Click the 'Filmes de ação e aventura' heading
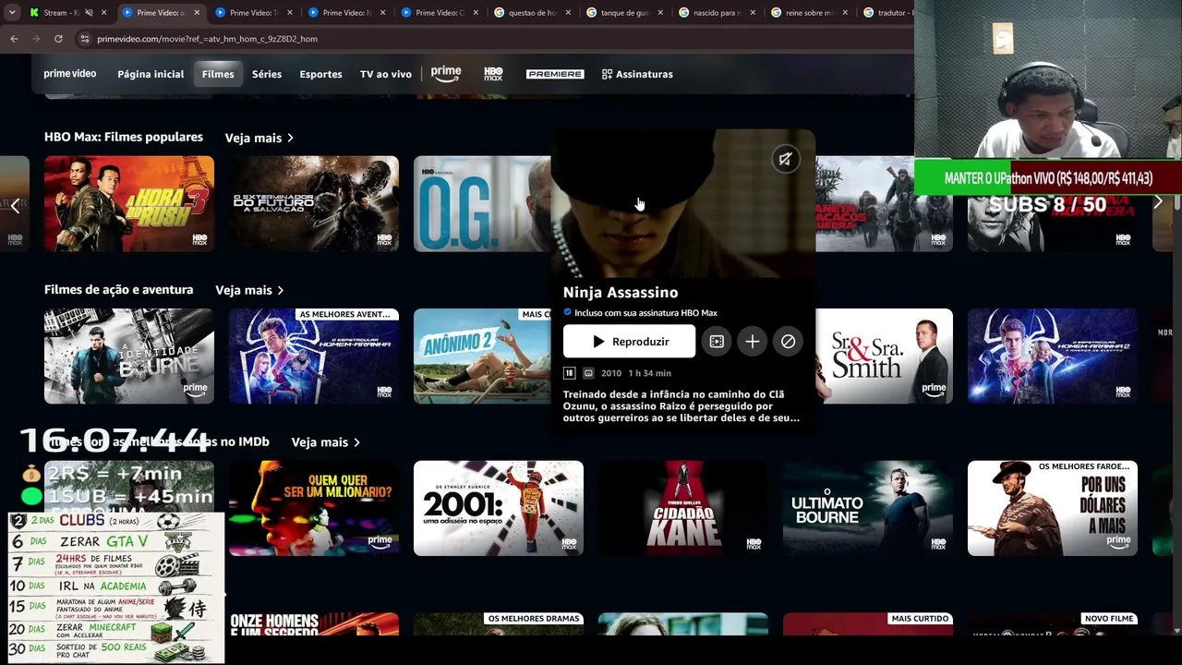Image resolution: width=1182 pixels, height=665 pixels. [x=119, y=290]
